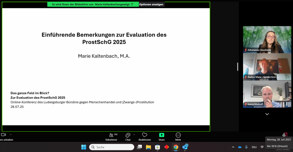Toggle the video camera off
Image resolution: width=293 pixels, height=152 pixels.
click(x=3, y=135)
